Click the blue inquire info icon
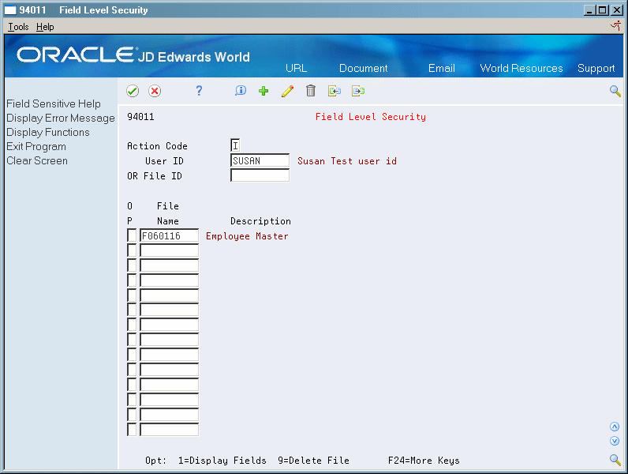Viewport: 628px width, 474px height. pyautogui.click(x=241, y=91)
